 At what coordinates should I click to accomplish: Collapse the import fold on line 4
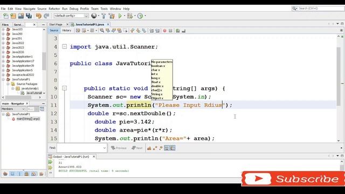click(64, 46)
